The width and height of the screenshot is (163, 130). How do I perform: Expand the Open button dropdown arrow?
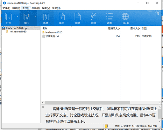pyautogui.click(x=18, y=16)
